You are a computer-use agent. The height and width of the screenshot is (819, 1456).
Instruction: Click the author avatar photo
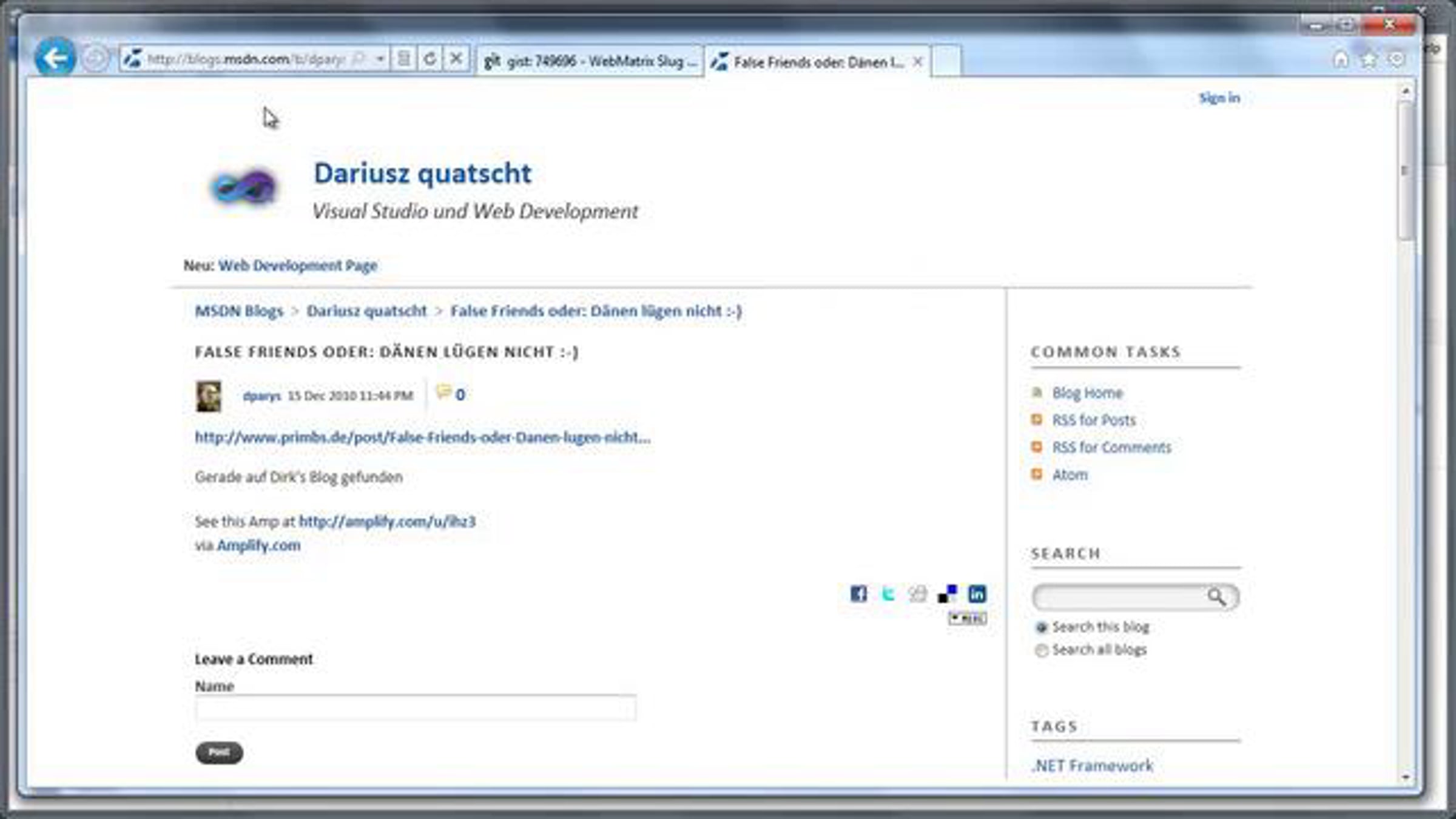[209, 396]
